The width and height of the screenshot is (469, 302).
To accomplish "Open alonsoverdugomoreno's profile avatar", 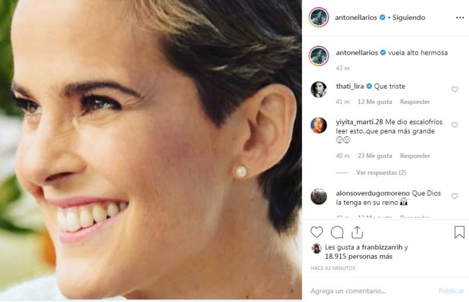I will click(x=319, y=196).
